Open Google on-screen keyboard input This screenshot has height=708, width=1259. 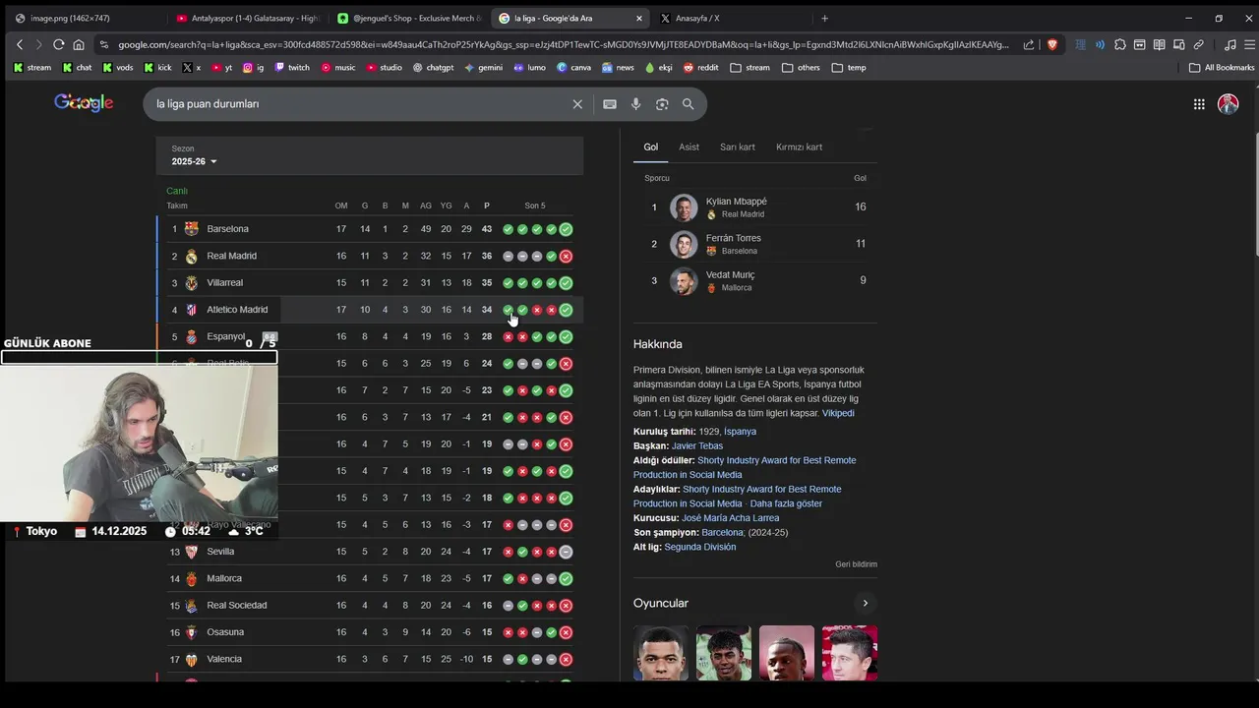[x=610, y=104]
